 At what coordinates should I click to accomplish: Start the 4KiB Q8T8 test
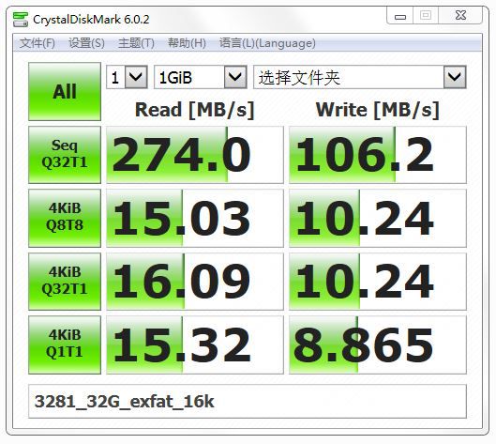pyautogui.click(x=65, y=218)
